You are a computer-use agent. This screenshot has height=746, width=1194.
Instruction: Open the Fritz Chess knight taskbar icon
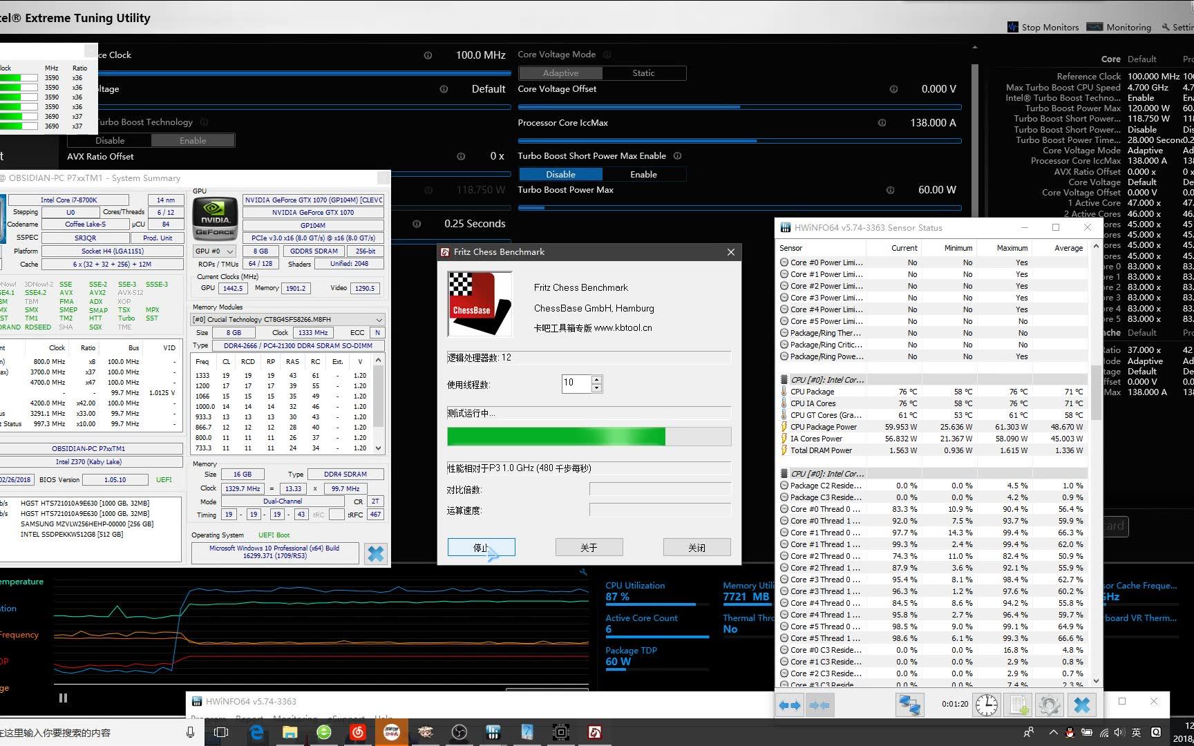[594, 732]
